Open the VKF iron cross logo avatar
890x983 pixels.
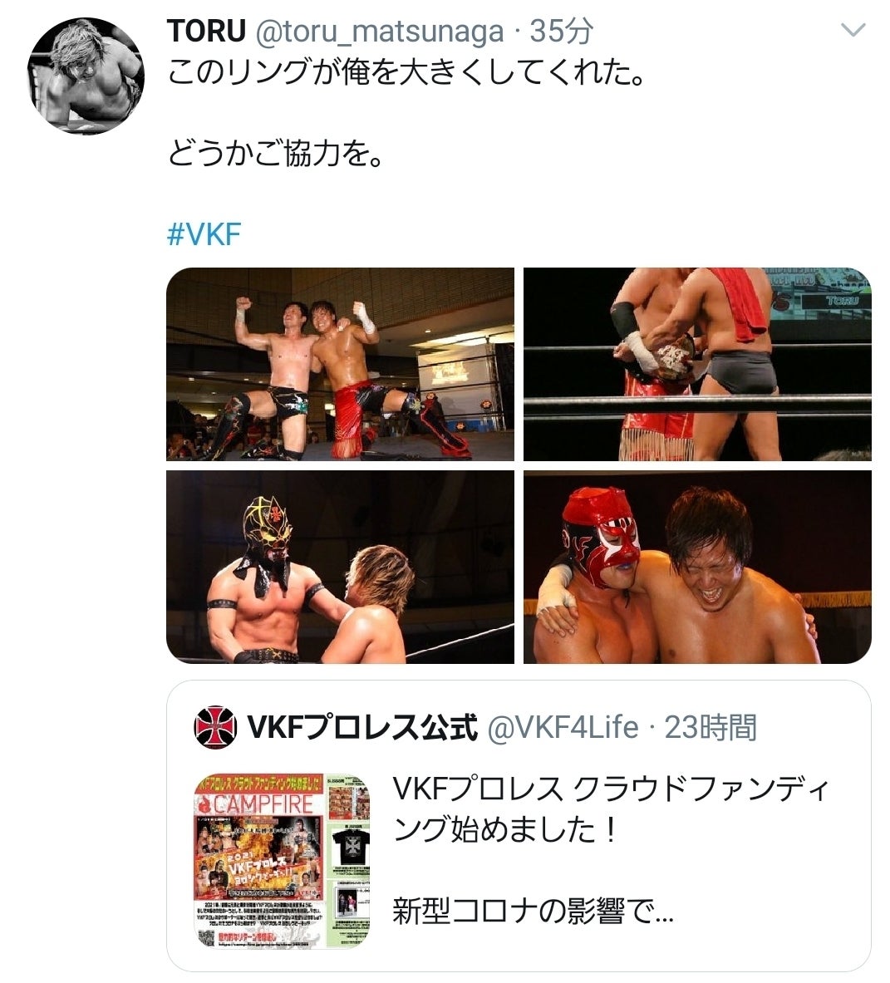pos(215,727)
